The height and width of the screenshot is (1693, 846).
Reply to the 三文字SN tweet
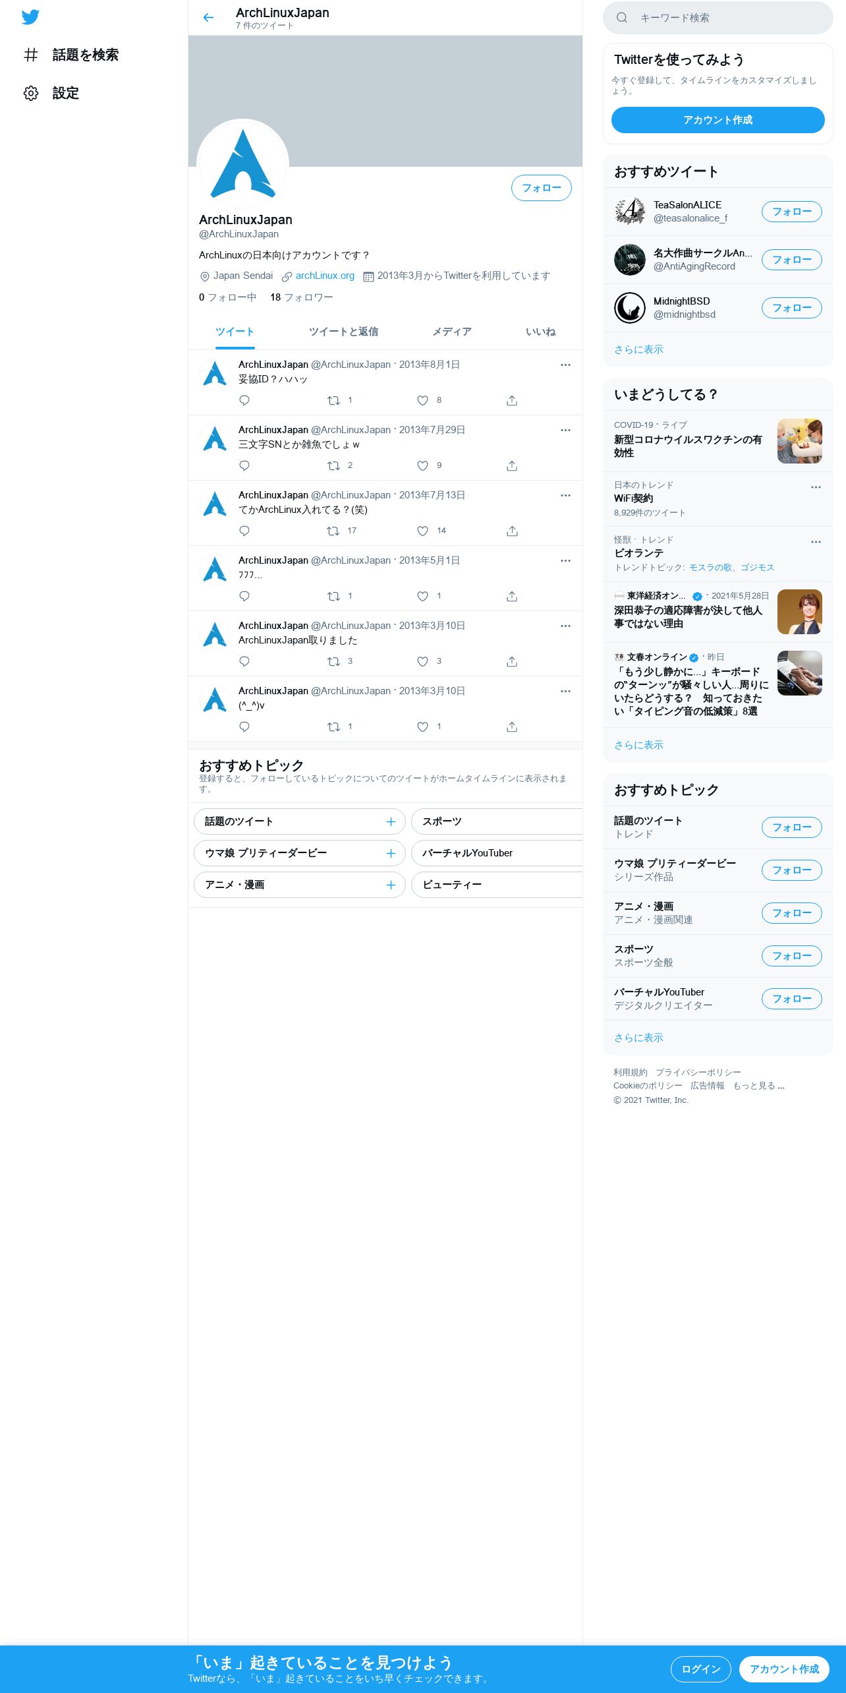[244, 465]
